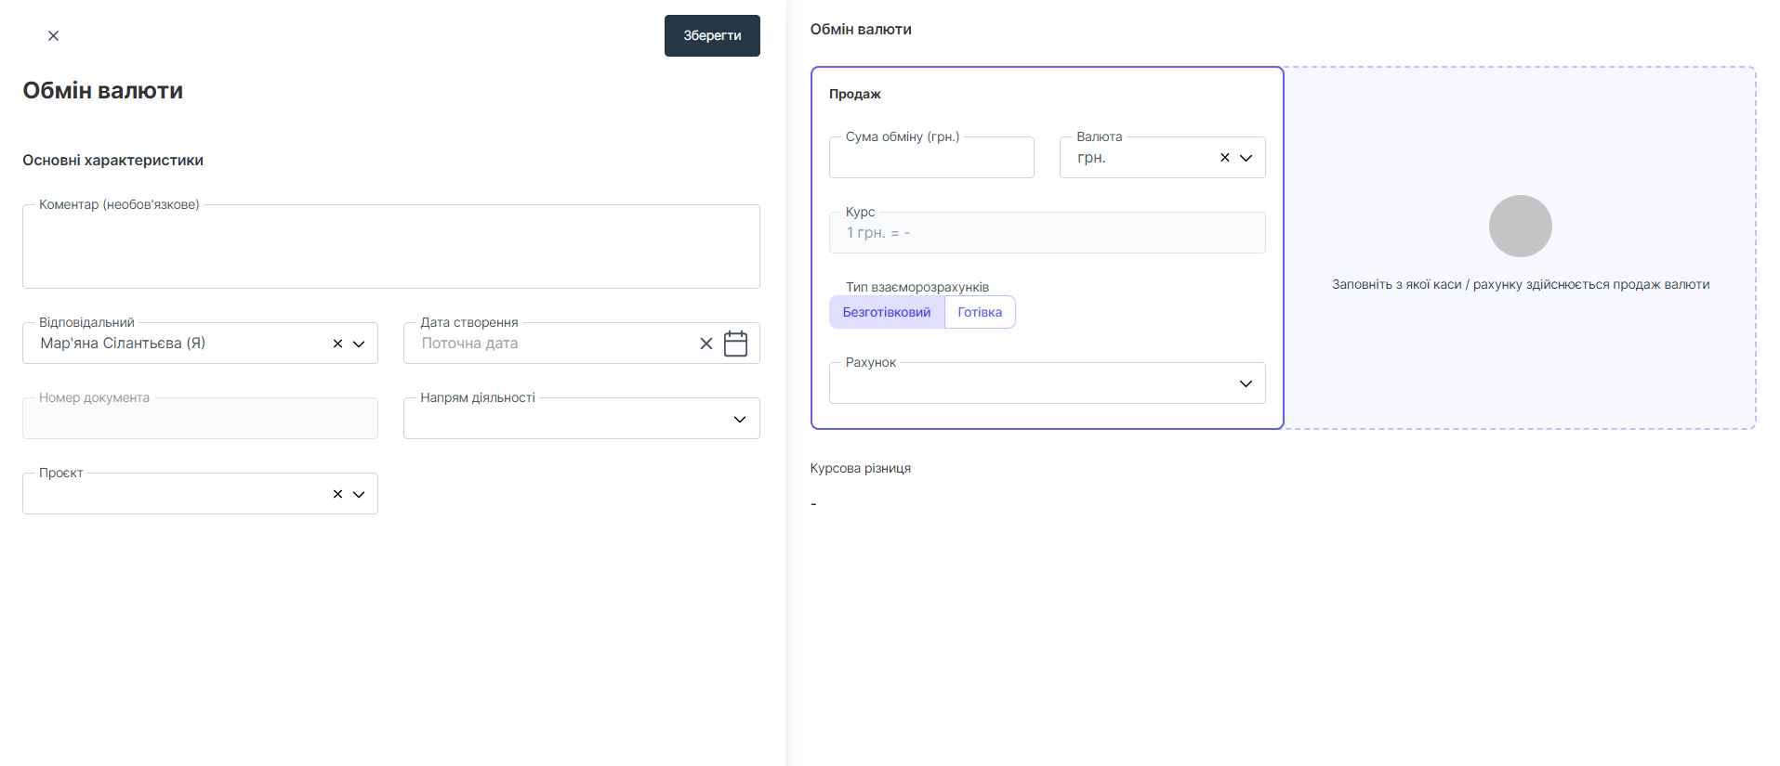1780x766 pixels.
Task: Click the Зберегти button
Action: [x=711, y=35]
